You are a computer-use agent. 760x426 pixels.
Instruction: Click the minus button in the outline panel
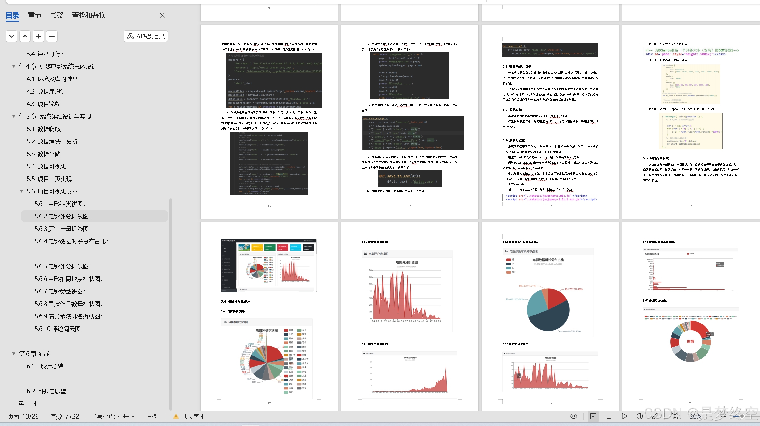point(52,36)
